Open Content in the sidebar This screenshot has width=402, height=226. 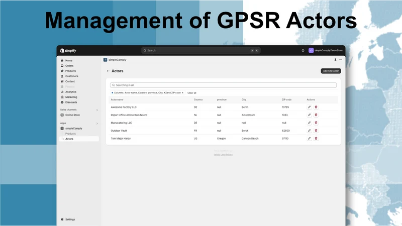[70, 81]
